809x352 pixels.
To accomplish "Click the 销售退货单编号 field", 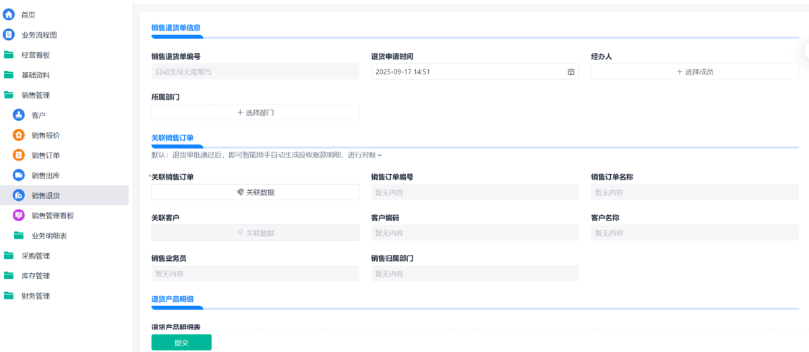I will pos(255,71).
